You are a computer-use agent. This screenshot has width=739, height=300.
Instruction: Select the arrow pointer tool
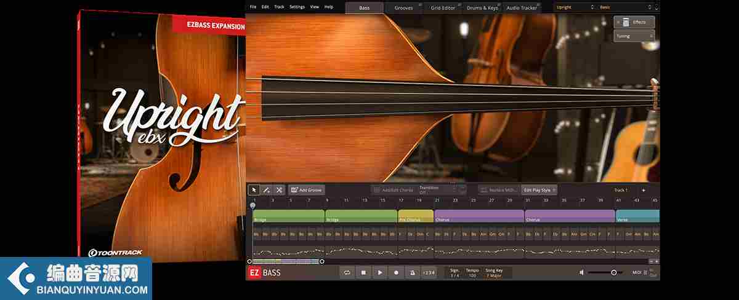254,190
